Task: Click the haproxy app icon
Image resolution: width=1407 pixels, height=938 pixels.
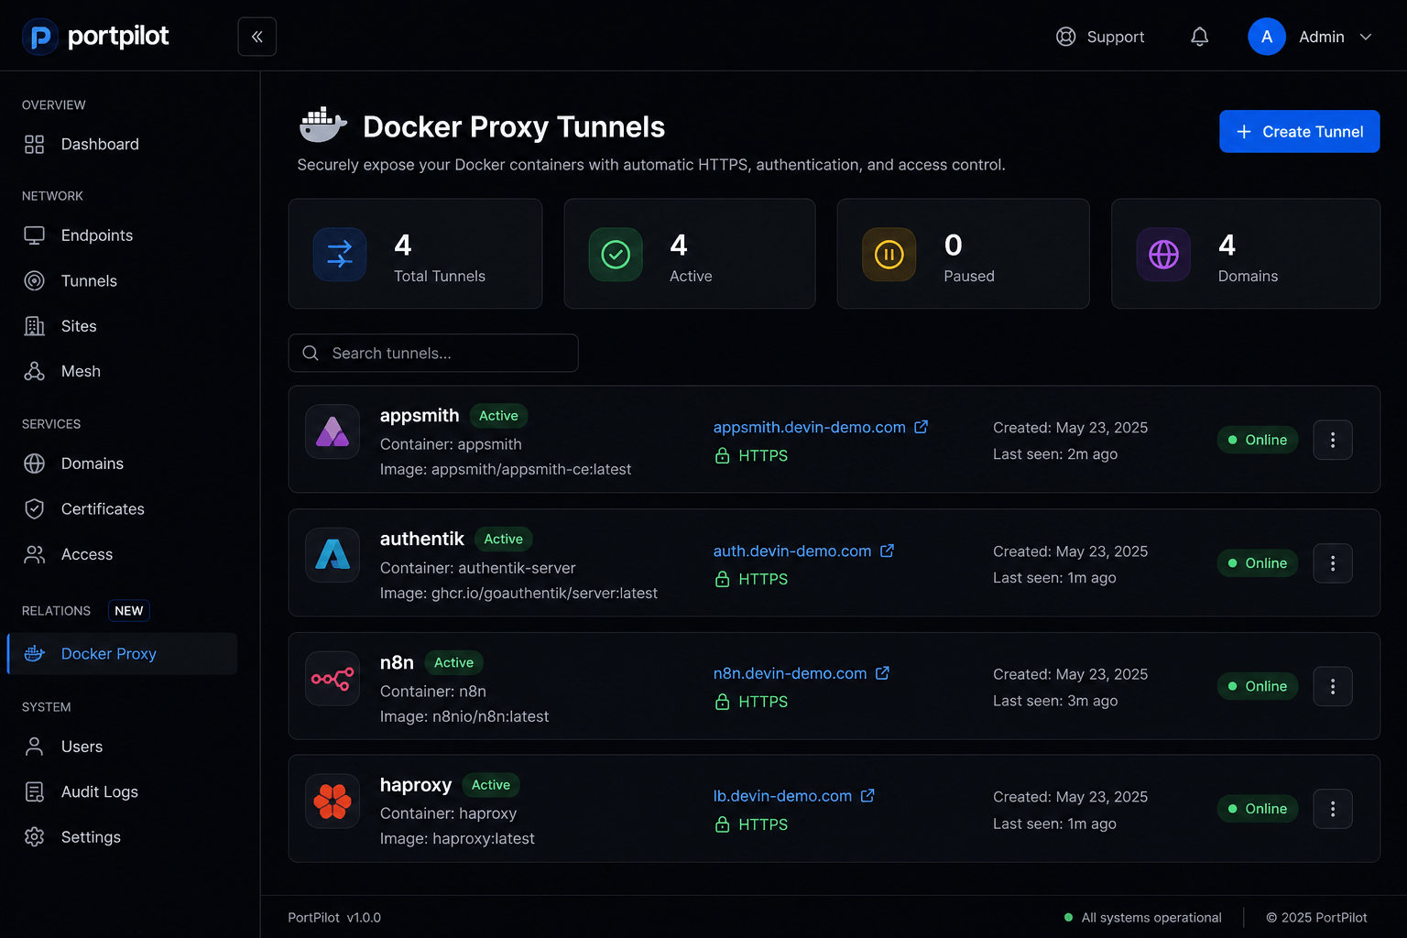Action: (x=333, y=802)
